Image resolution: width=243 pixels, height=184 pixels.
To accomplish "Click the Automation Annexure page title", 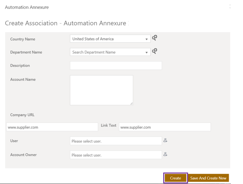I will pos(27,7).
